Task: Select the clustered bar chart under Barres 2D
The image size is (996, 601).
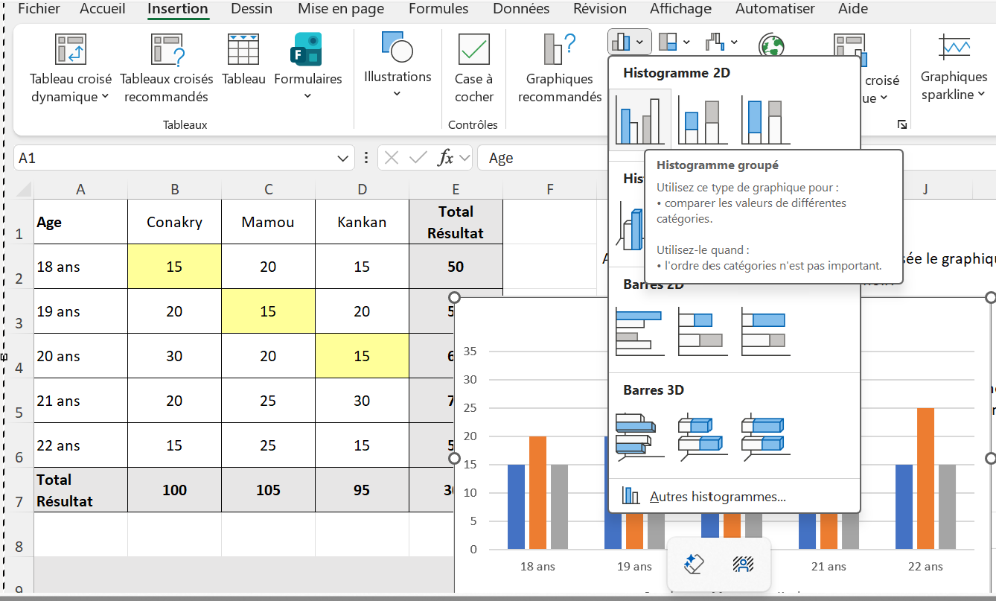Action: (x=639, y=333)
